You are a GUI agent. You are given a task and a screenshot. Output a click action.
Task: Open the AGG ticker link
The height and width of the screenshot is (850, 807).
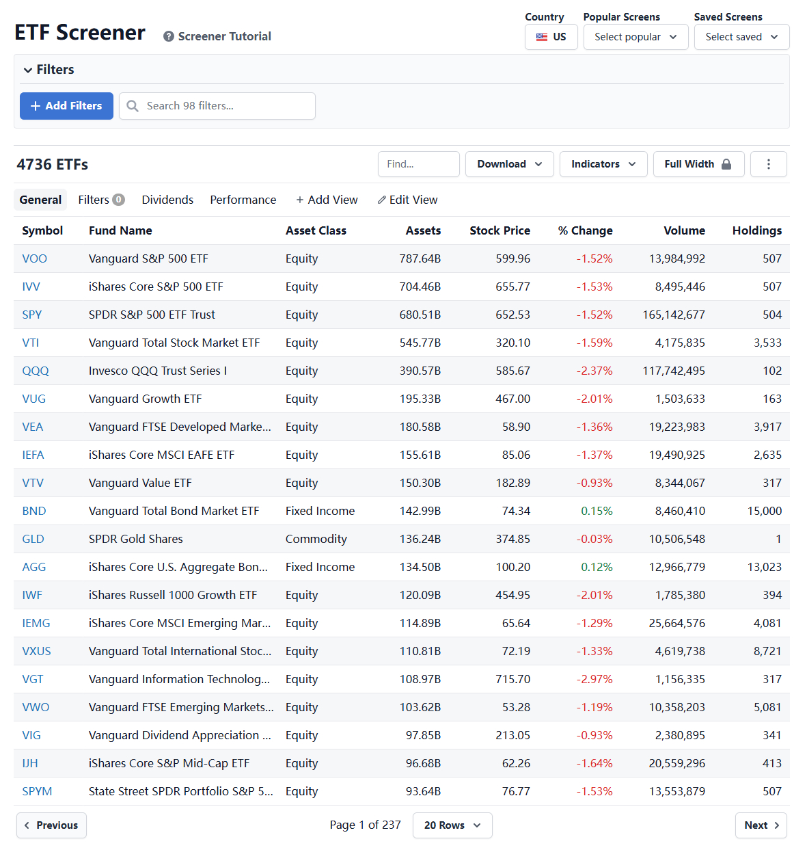[33, 567]
